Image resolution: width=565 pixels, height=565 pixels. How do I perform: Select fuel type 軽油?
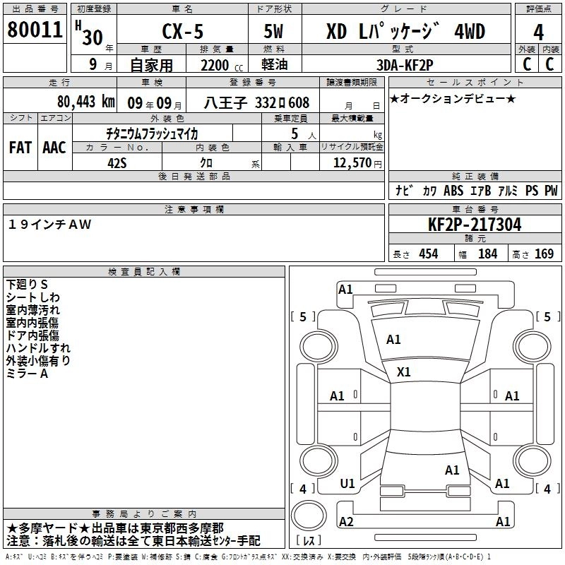[x=275, y=64]
